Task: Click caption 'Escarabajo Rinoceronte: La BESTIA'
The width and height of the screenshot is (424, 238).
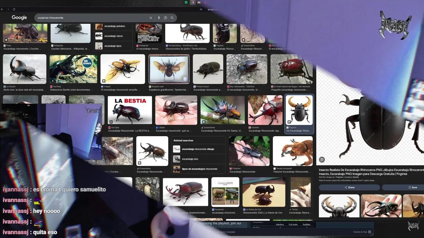Action: click(x=130, y=131)
